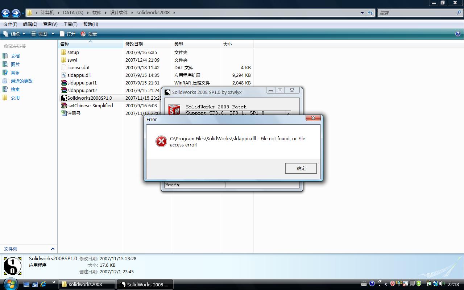This screenshot has width=464, height=290.
Task: Click the keyboard icon on the taskbar
Action: 364,284
